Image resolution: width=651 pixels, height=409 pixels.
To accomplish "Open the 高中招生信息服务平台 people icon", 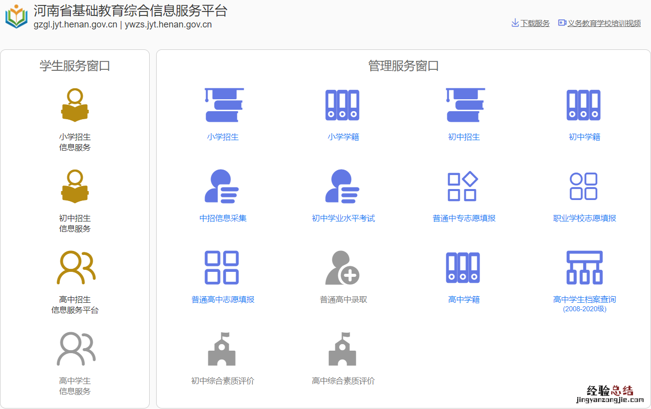I will [x=76, y=268].
